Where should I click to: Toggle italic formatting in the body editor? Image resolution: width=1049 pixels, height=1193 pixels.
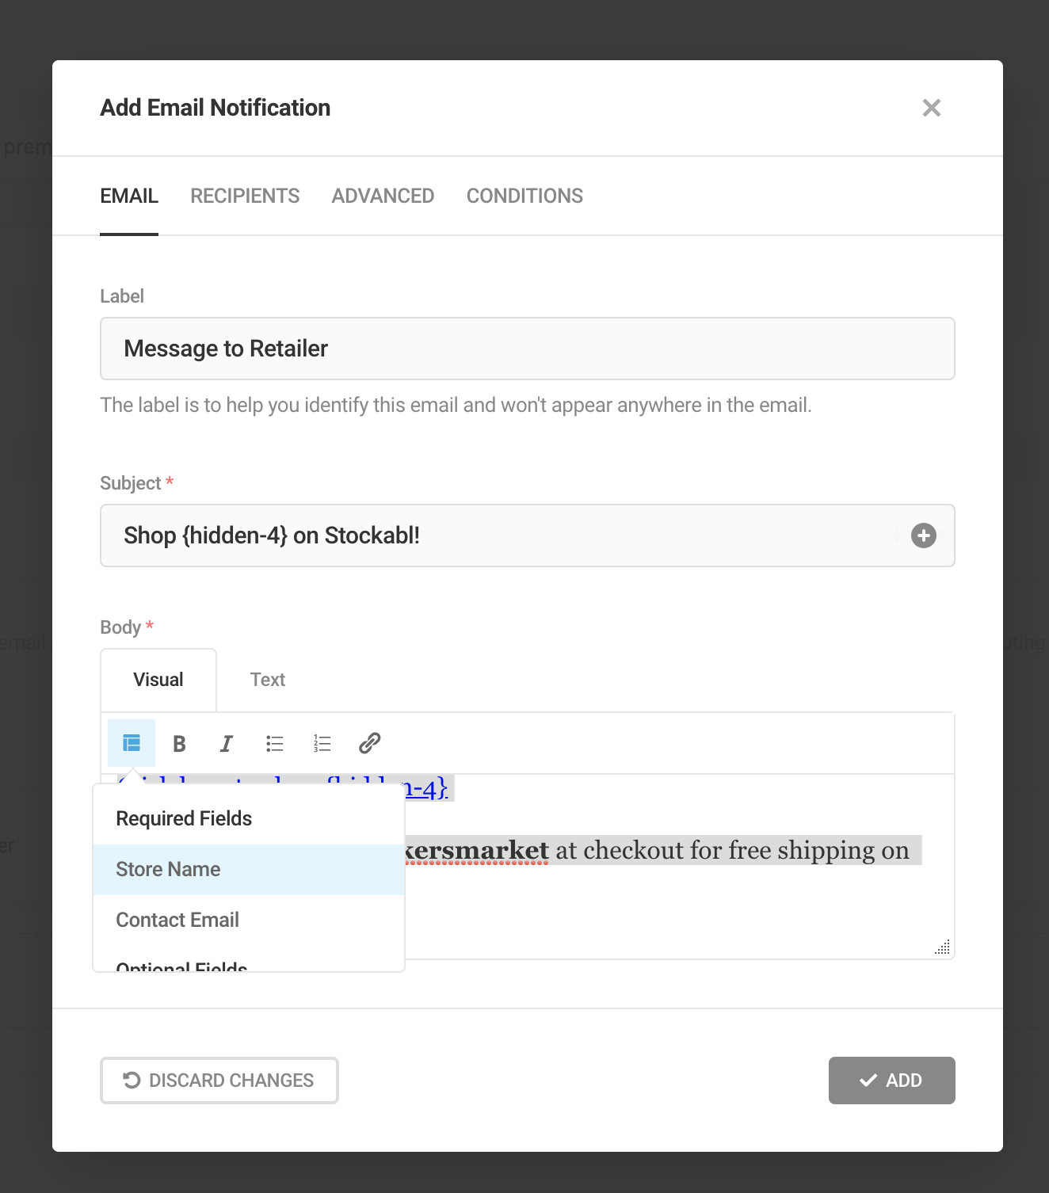pos(227,743)
